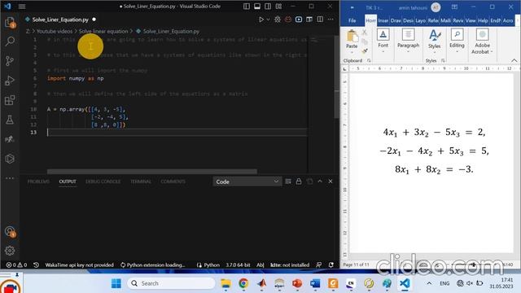Open the Manage gear in VS Code
Image resolution: width=521 pixels, height=293 pixels.
pyautogui.click(x=10, y=251)
